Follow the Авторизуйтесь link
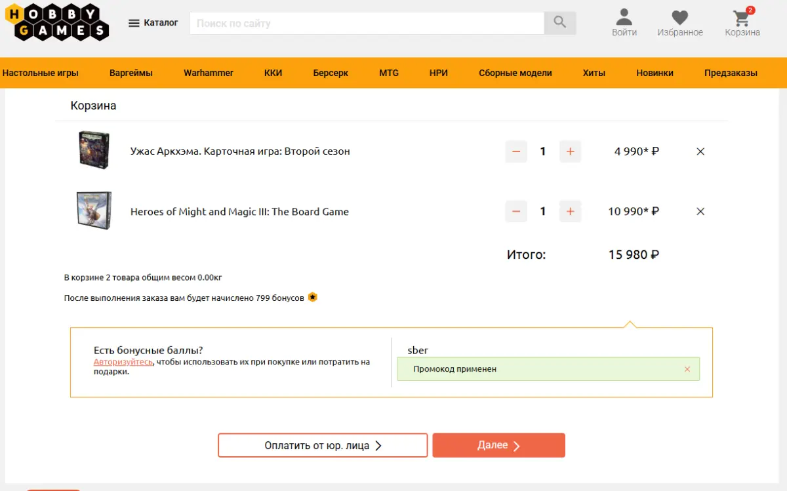This screenshot has height=491, width=787. pyautogui.click(x=123, y=362)
